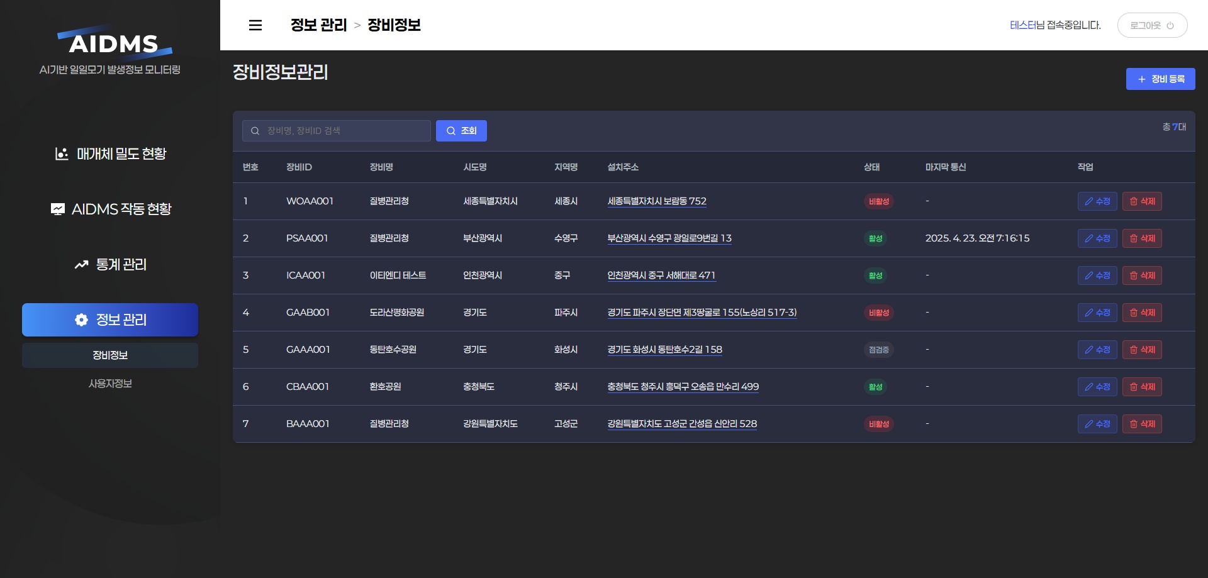Focus the 장비명, 장비ID 검색 field

[x=337, y=131]
